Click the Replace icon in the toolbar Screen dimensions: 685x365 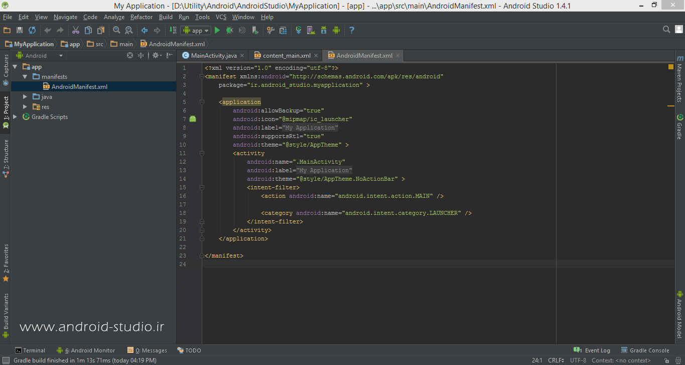click(x=129, y=30)
